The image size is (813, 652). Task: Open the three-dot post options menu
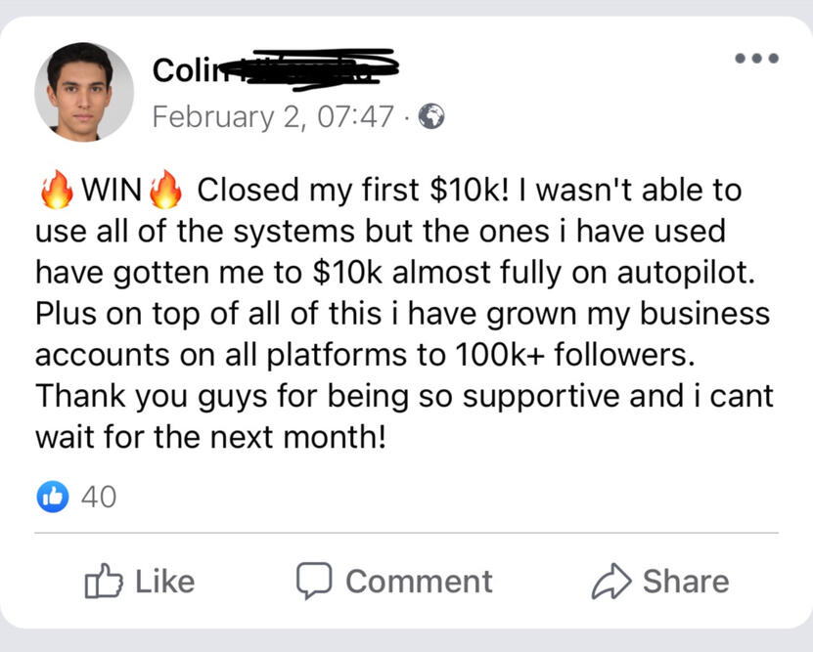757,59
